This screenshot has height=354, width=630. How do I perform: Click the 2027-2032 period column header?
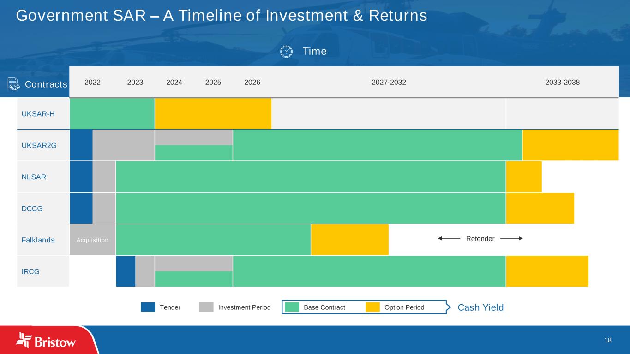389,83
